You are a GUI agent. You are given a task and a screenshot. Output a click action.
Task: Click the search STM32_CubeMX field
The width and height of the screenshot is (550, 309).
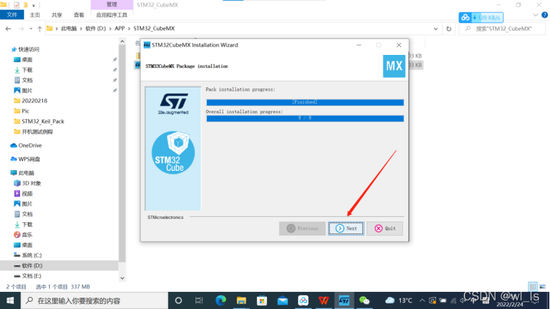(502, 28)
